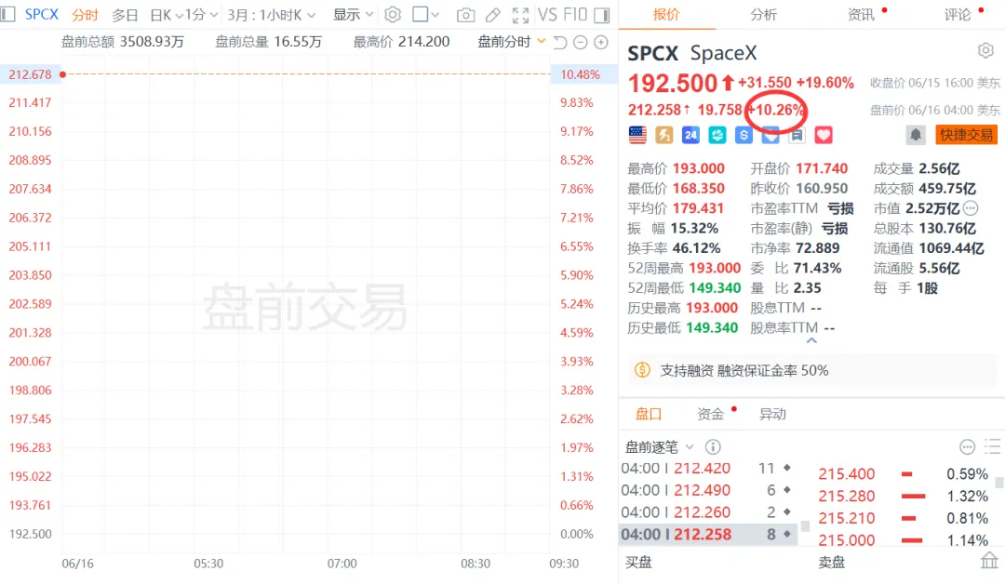Click the 卖盘 ask label

tap(832, 563)
